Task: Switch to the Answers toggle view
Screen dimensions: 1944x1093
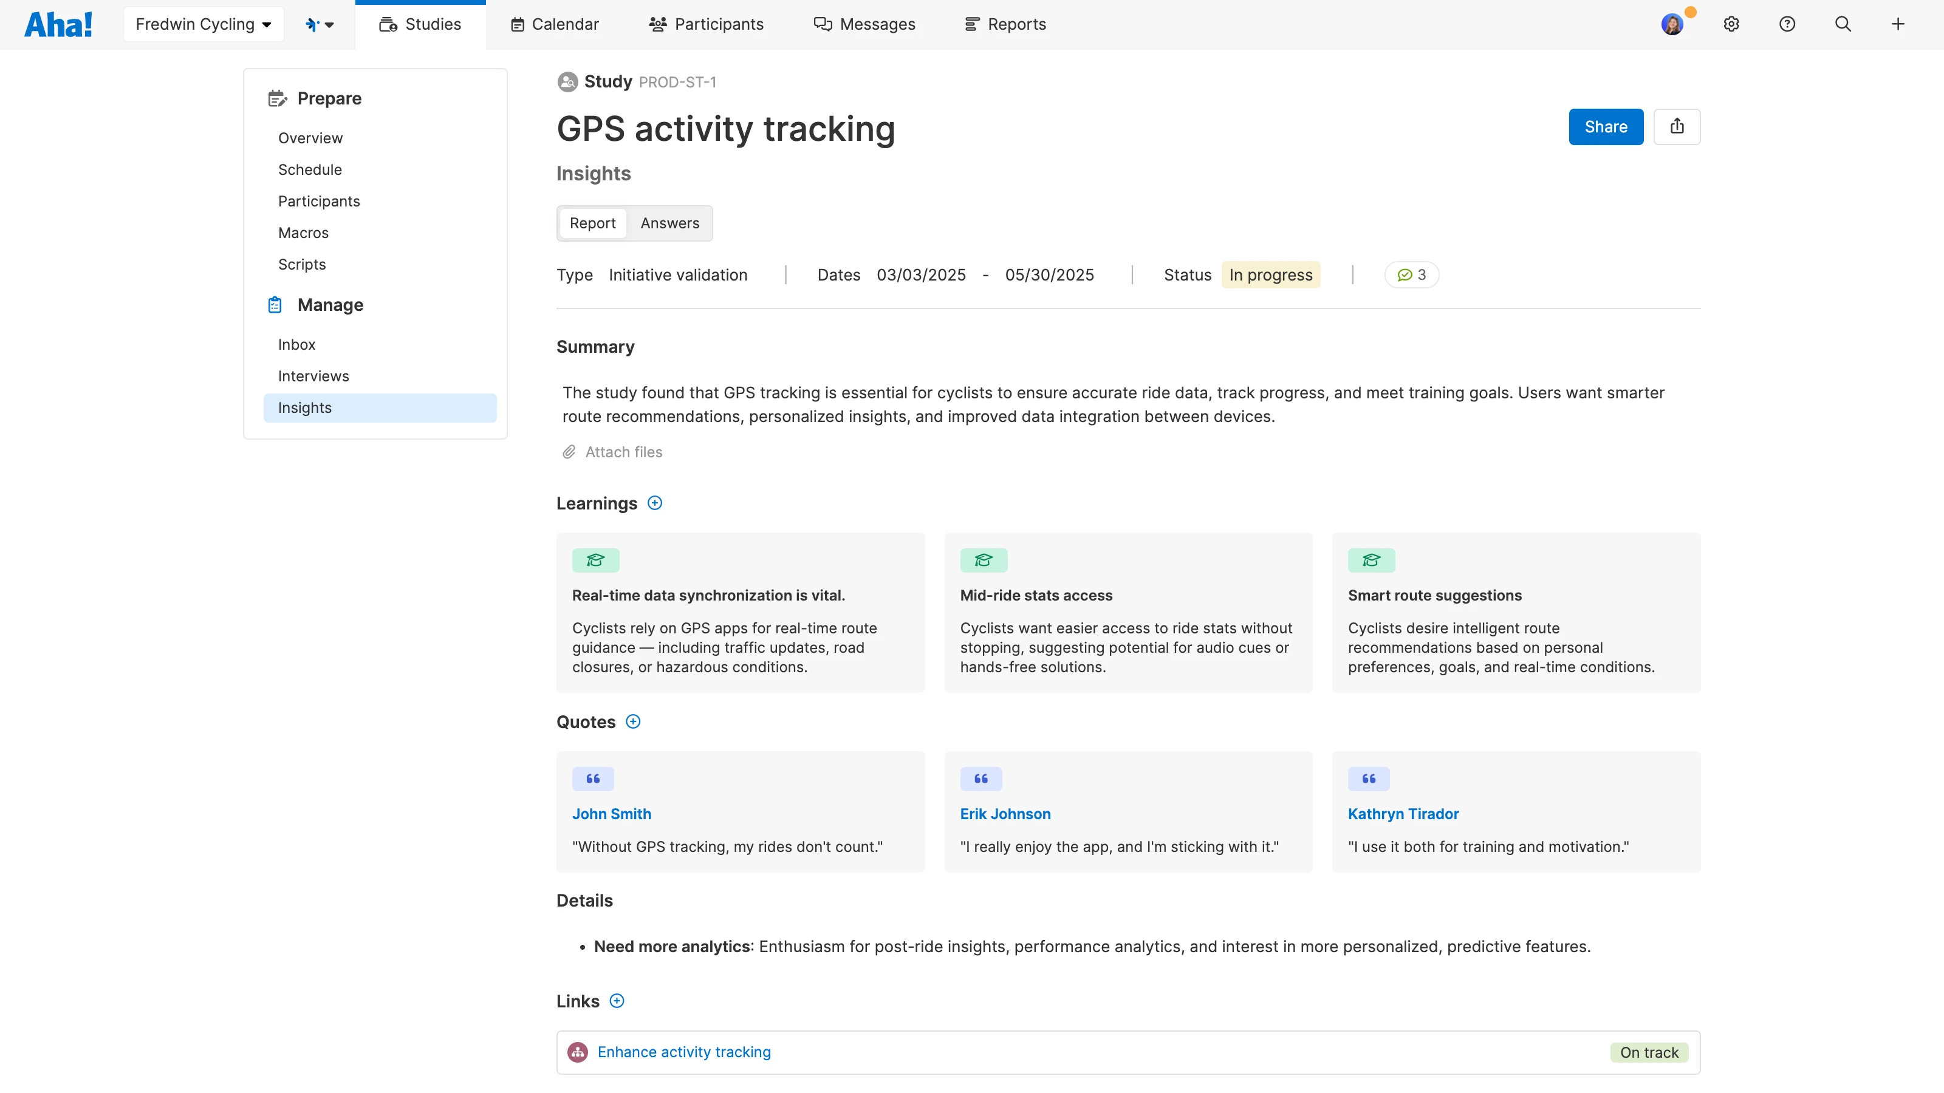Action: [x=669, y=223]
